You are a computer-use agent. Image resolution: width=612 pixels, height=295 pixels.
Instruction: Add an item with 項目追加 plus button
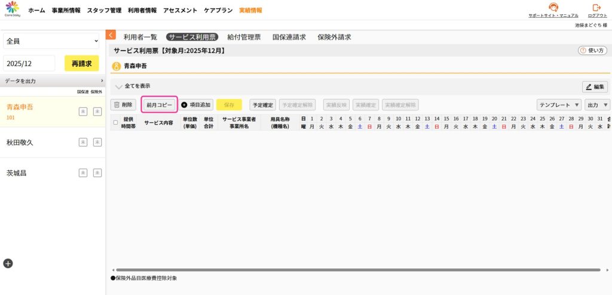[x=195, y=105]
